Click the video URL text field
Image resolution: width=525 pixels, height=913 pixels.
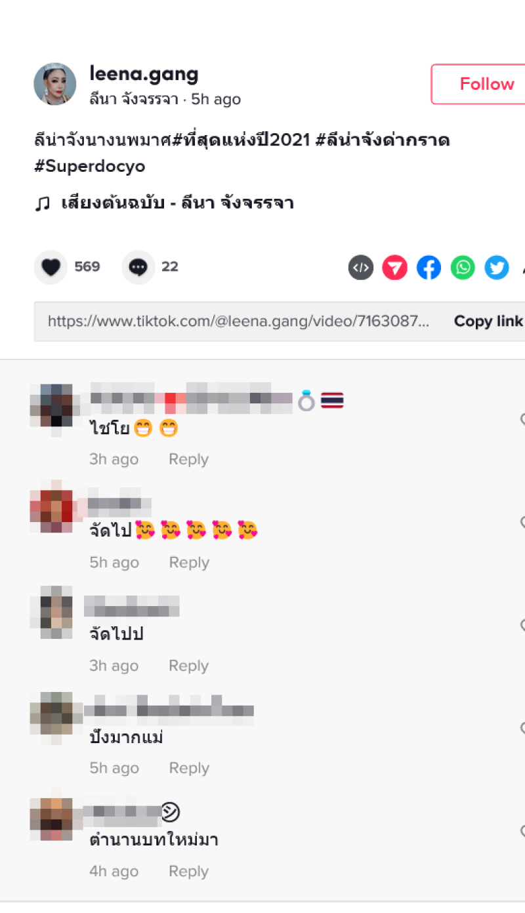coord(239,321)
